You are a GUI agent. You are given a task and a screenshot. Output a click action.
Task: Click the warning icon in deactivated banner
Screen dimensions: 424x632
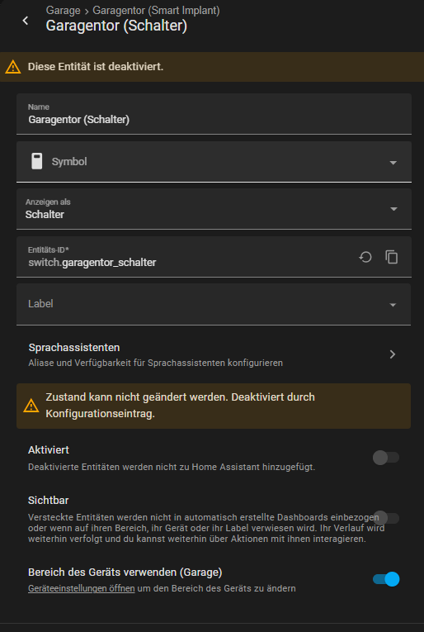click(x=13, y=67)
